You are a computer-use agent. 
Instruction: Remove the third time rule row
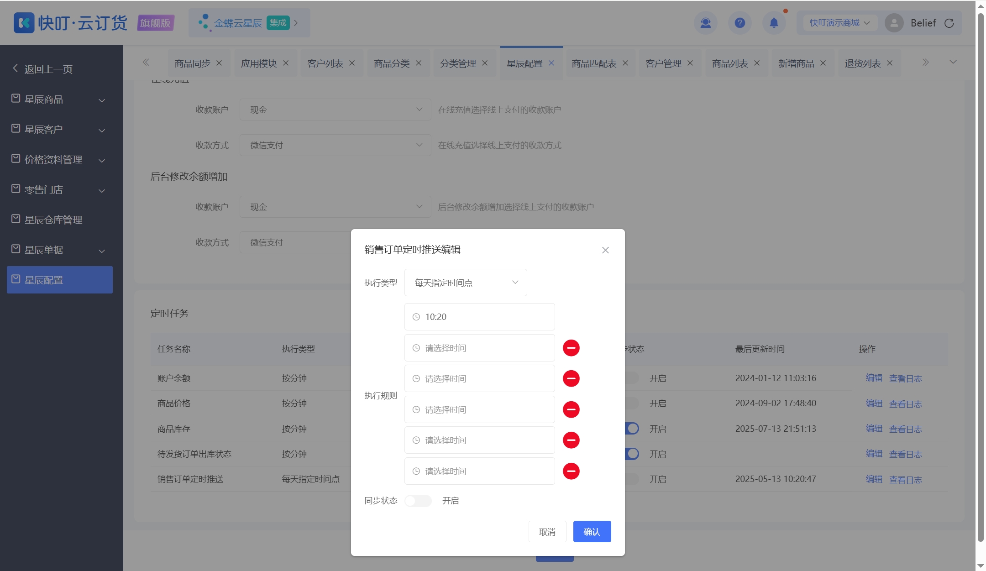pyautogui.click(x=571, y=378)
